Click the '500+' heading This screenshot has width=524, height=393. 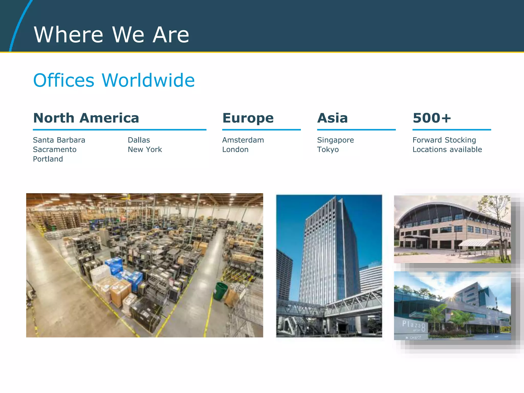pyautogui.click(x=432, y=118)
